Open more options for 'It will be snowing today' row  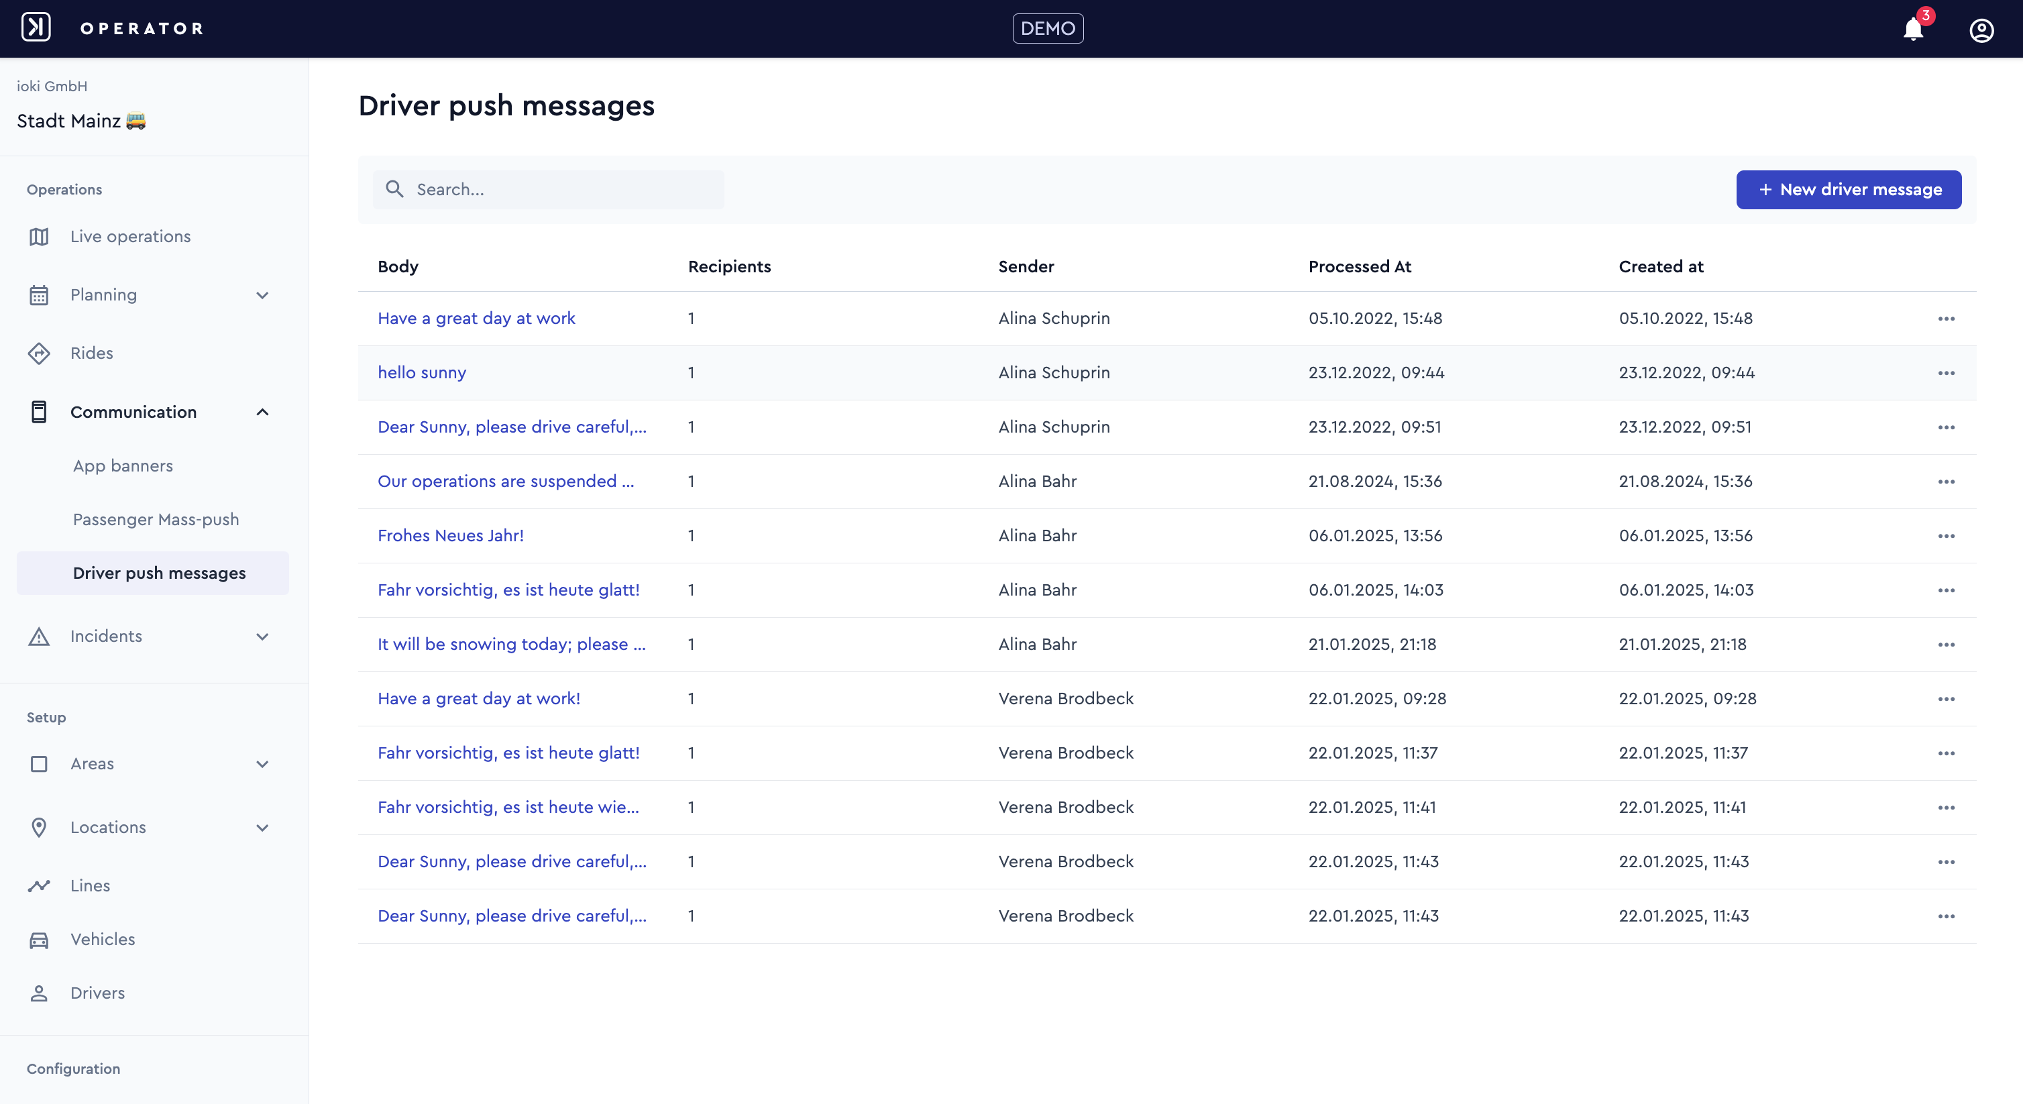tap(1946, 645)
